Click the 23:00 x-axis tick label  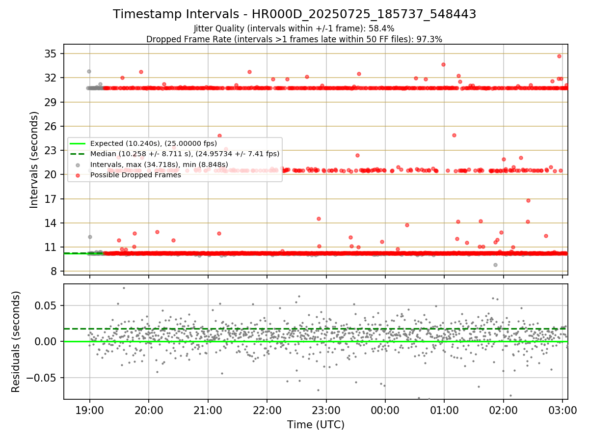[x=326, y=410]
